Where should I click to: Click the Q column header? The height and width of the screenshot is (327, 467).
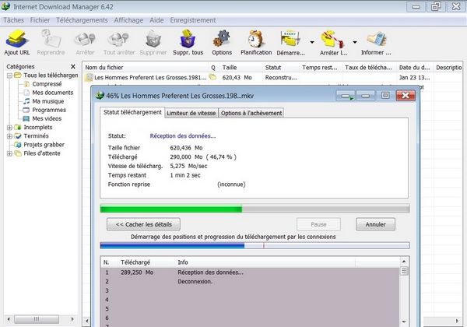[213, 68]
